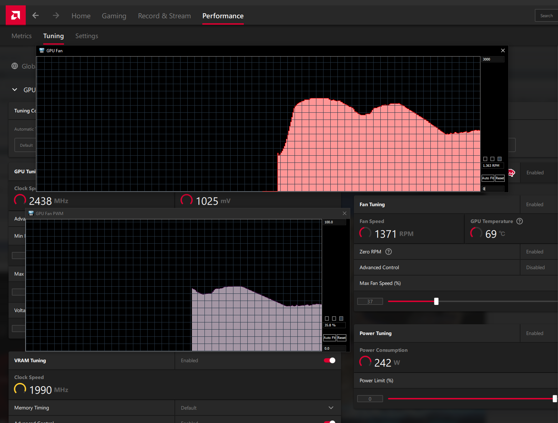Switch to the Gaming tab
Screen dimensions: 558x423
[114, 16]
